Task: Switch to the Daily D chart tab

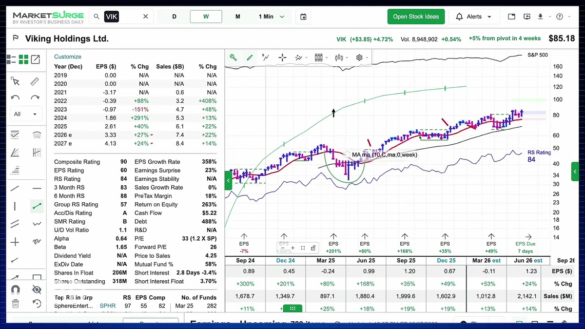Action: (x=174, y=17)
